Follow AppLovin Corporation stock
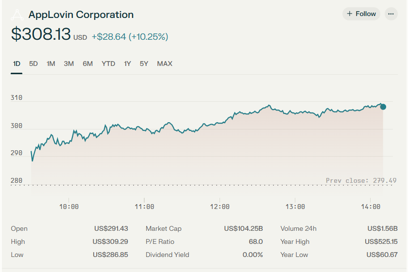The height and width of the screenshot is (272, 408). coord(361,14)
